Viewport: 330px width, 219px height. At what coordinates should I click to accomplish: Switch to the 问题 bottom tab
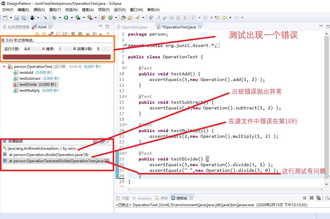tap(123, 198)
